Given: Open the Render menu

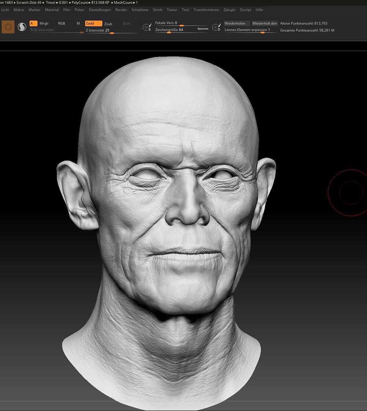Looking at the screenshot, I should coord(121,10).
